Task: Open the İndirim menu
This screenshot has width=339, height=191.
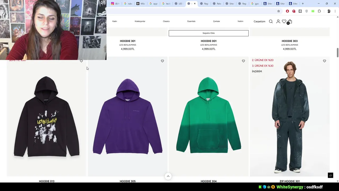Action: pyautogui.click(x=240, y=21)
